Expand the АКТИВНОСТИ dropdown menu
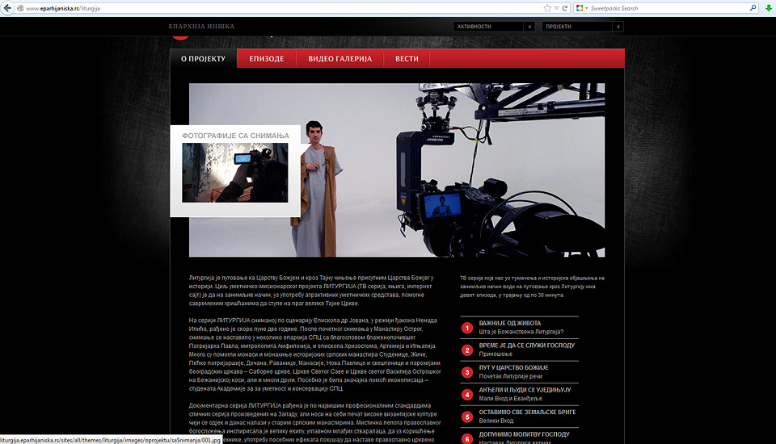This screenshot has height=444, width=776. [x=529, y=27]
